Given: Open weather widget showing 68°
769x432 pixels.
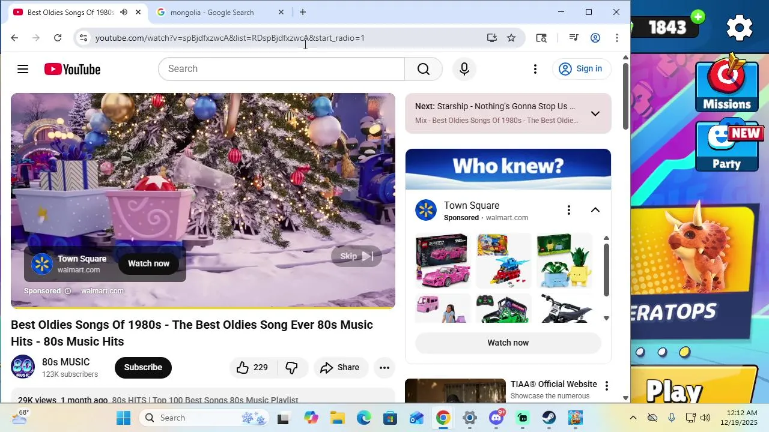Looking at the screenshot, I should pos(20,417).
